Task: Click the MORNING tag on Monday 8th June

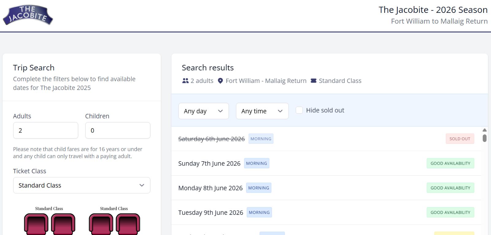Action: [x=259, y=188]
